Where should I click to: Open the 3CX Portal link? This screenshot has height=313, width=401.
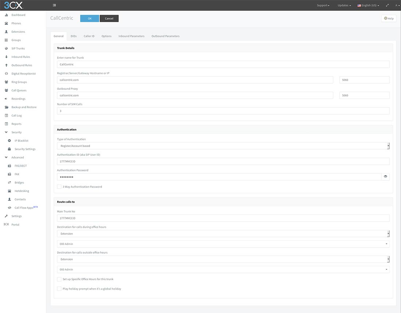pos(15,225)
